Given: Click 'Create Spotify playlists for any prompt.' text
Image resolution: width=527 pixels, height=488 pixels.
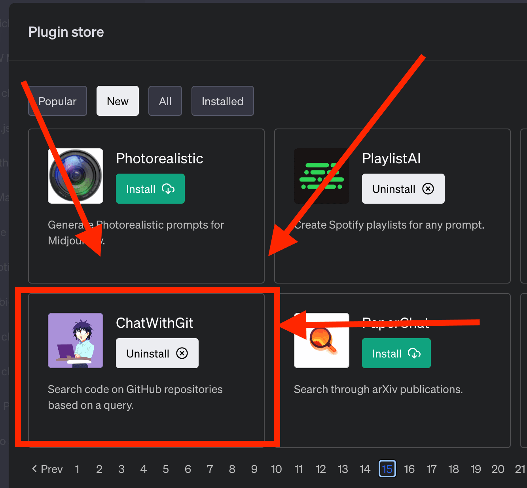Looking at the screenshot, I should pos(389,225).
